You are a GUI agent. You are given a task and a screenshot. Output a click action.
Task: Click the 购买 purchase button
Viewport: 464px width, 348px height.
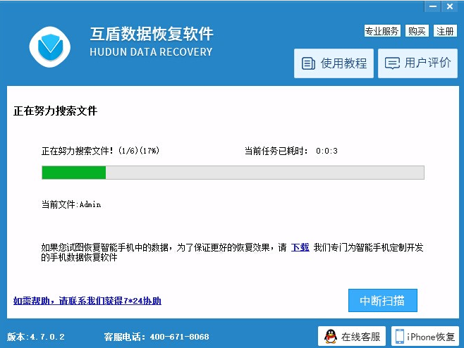pos(417,31)
